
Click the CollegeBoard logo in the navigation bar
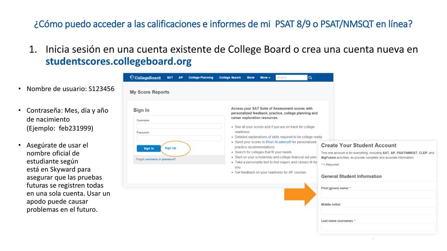[x=145, y=78]
